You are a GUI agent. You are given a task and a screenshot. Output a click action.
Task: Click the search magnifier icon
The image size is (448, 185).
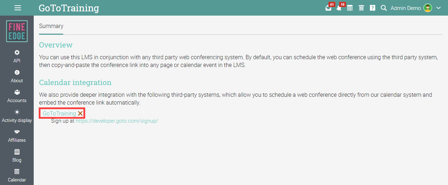(383, 8)
